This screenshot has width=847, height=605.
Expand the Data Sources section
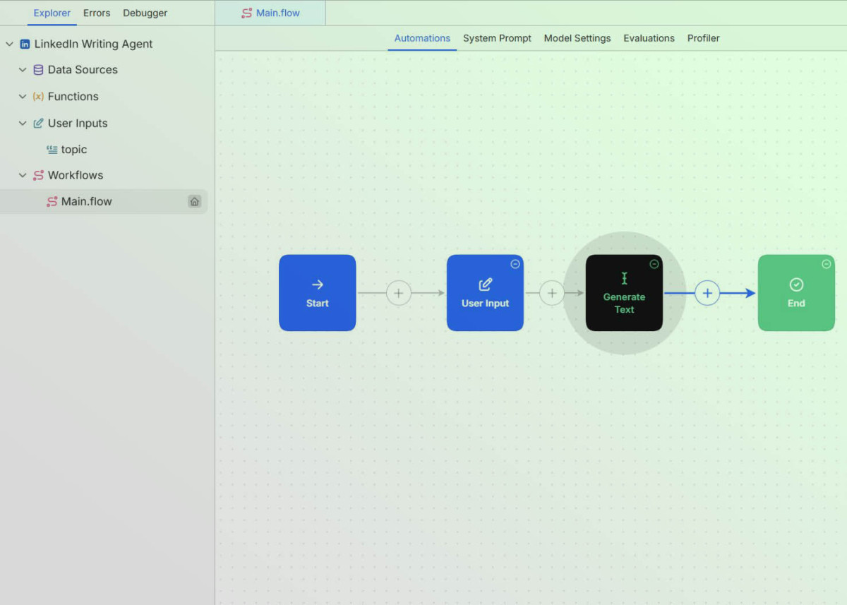(x=23, y=70)
